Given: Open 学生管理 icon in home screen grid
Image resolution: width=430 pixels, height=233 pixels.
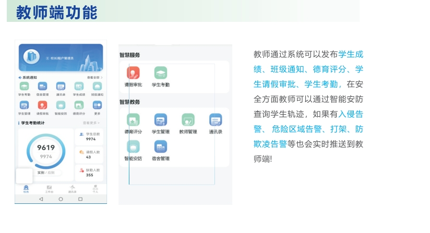Looking at the screenshot, I should point(25,105).
